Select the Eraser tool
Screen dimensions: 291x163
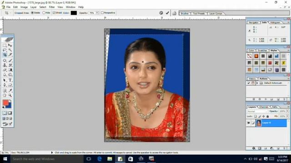5,70
